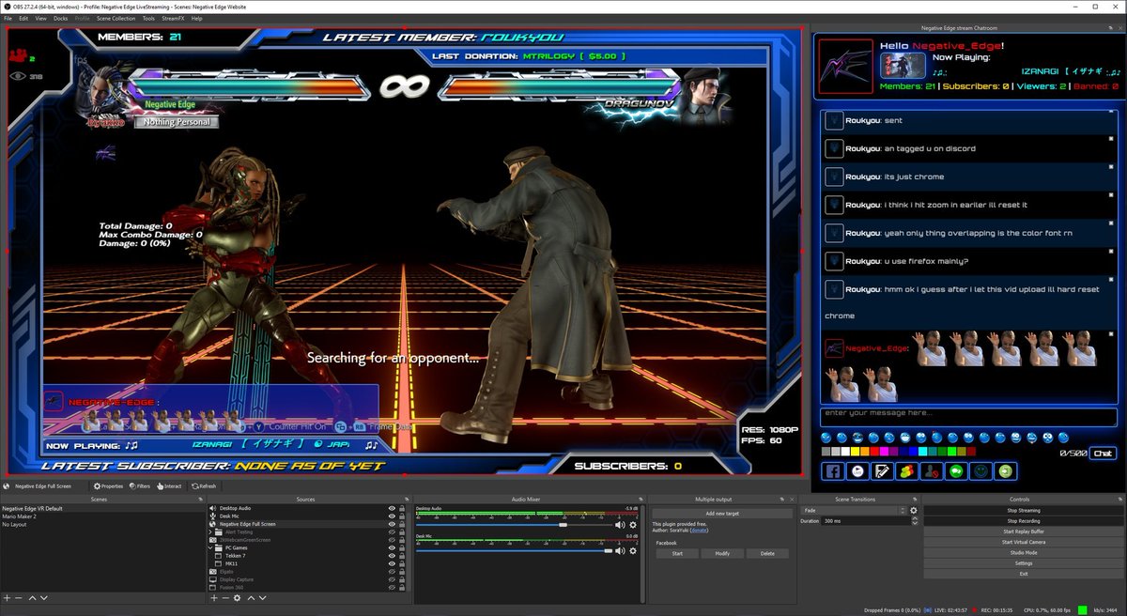Screen dimensions: 1127x616
Task: Start Virtual Camera
Action: pos(1024,542)
